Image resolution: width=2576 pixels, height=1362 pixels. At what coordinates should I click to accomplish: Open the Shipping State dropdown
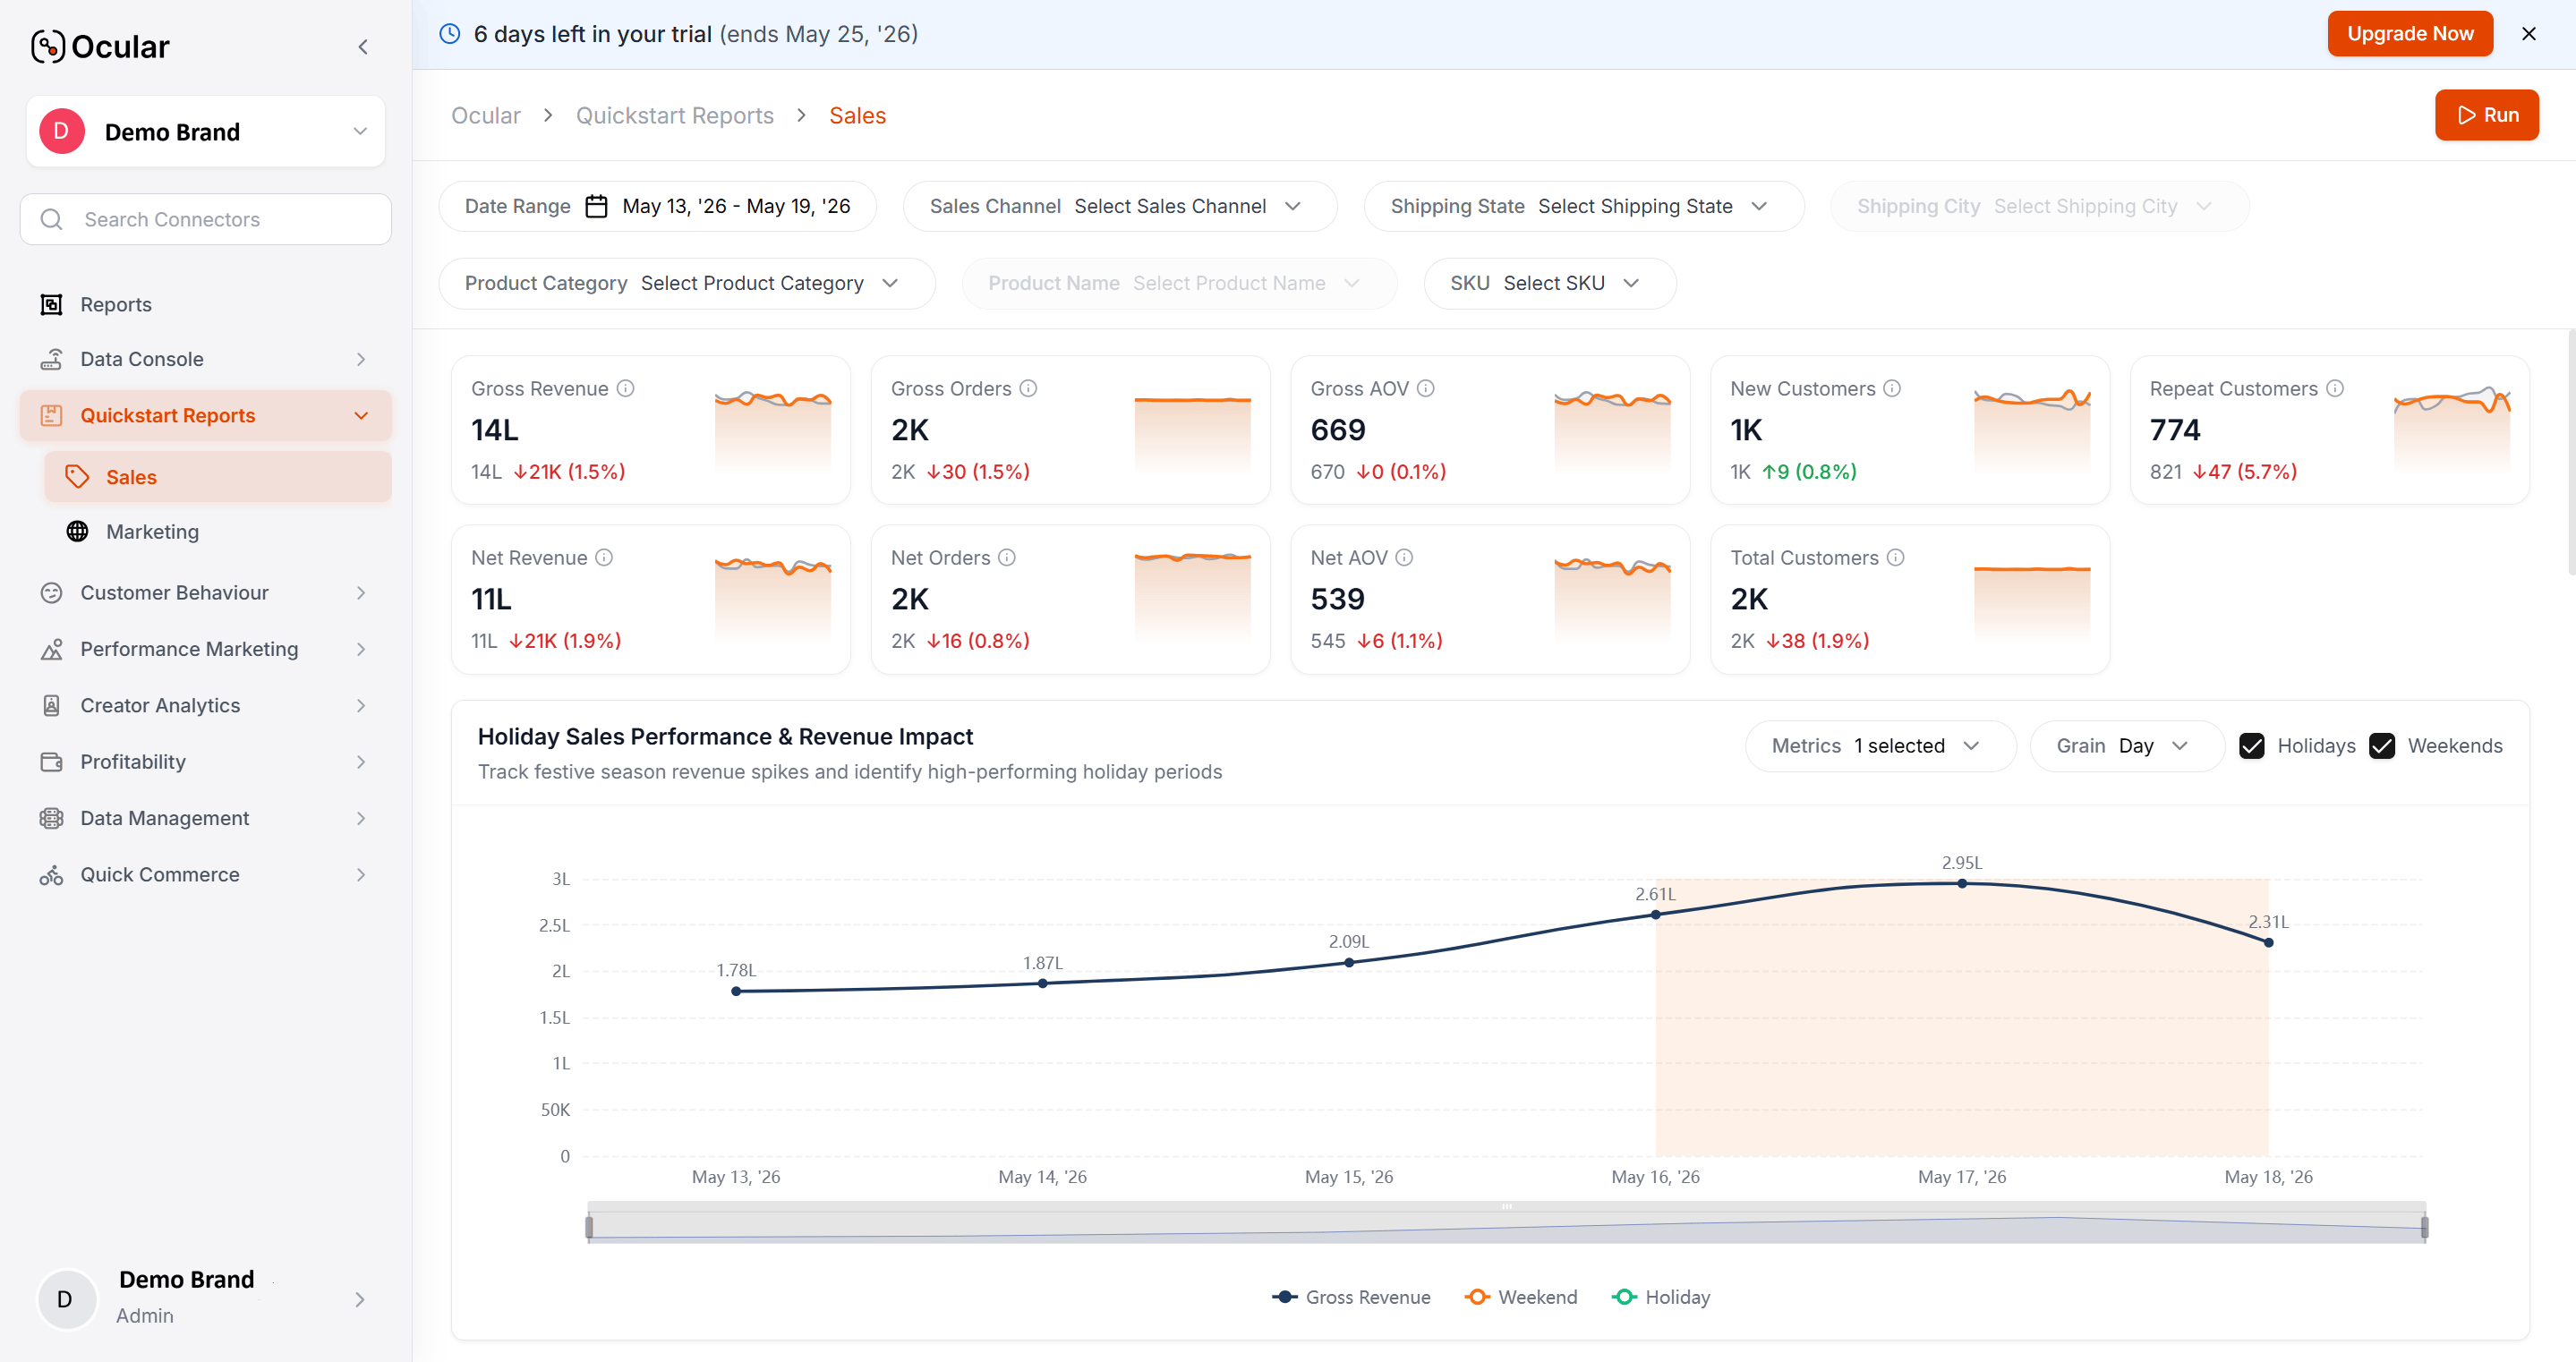1584,206
